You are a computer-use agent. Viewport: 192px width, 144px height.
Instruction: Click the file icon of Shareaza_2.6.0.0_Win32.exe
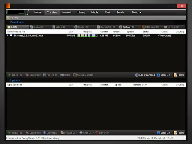point(11,35)
